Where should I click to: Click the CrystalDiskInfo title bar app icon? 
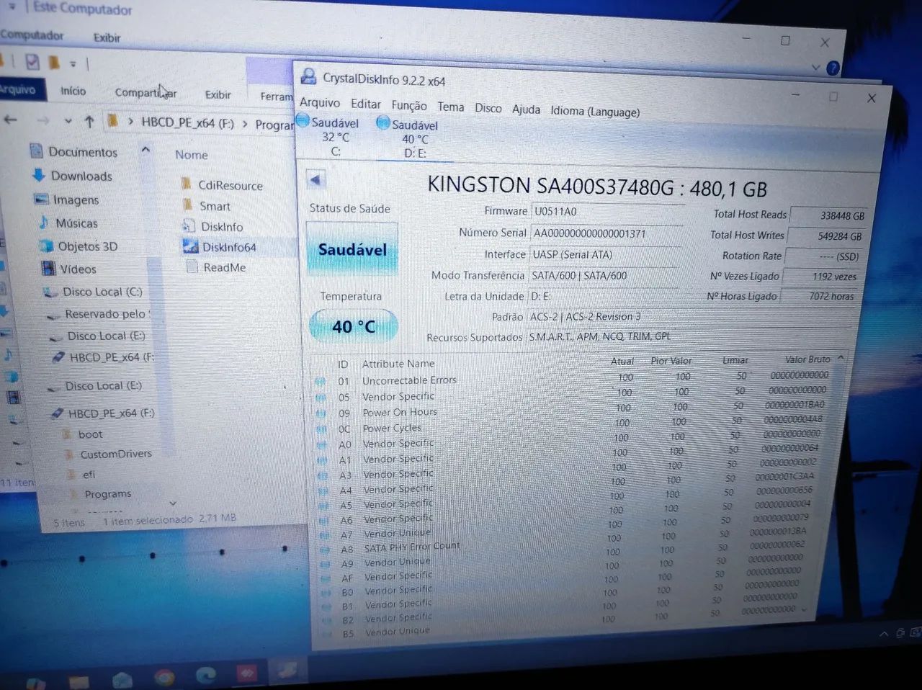pyautogui.click(x=308, y=76)
